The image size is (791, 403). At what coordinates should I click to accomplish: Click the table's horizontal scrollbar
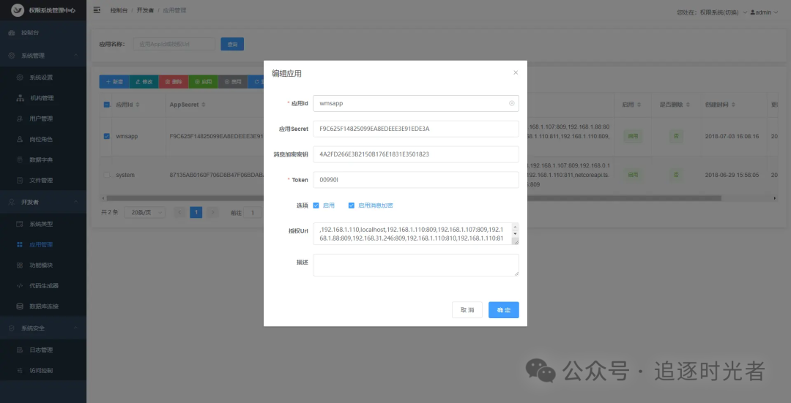coord(414,198)
